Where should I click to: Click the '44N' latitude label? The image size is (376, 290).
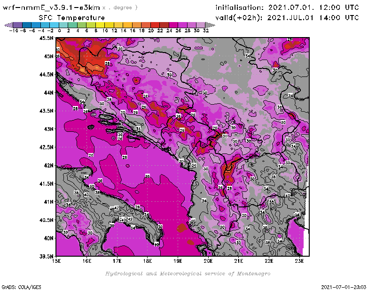(x=48, y=92)
